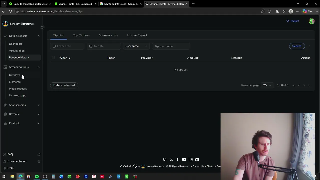Collapse the Streaming tools section
Image resolution: width=320 pixels, height=180 pixels.
(38, 67)
